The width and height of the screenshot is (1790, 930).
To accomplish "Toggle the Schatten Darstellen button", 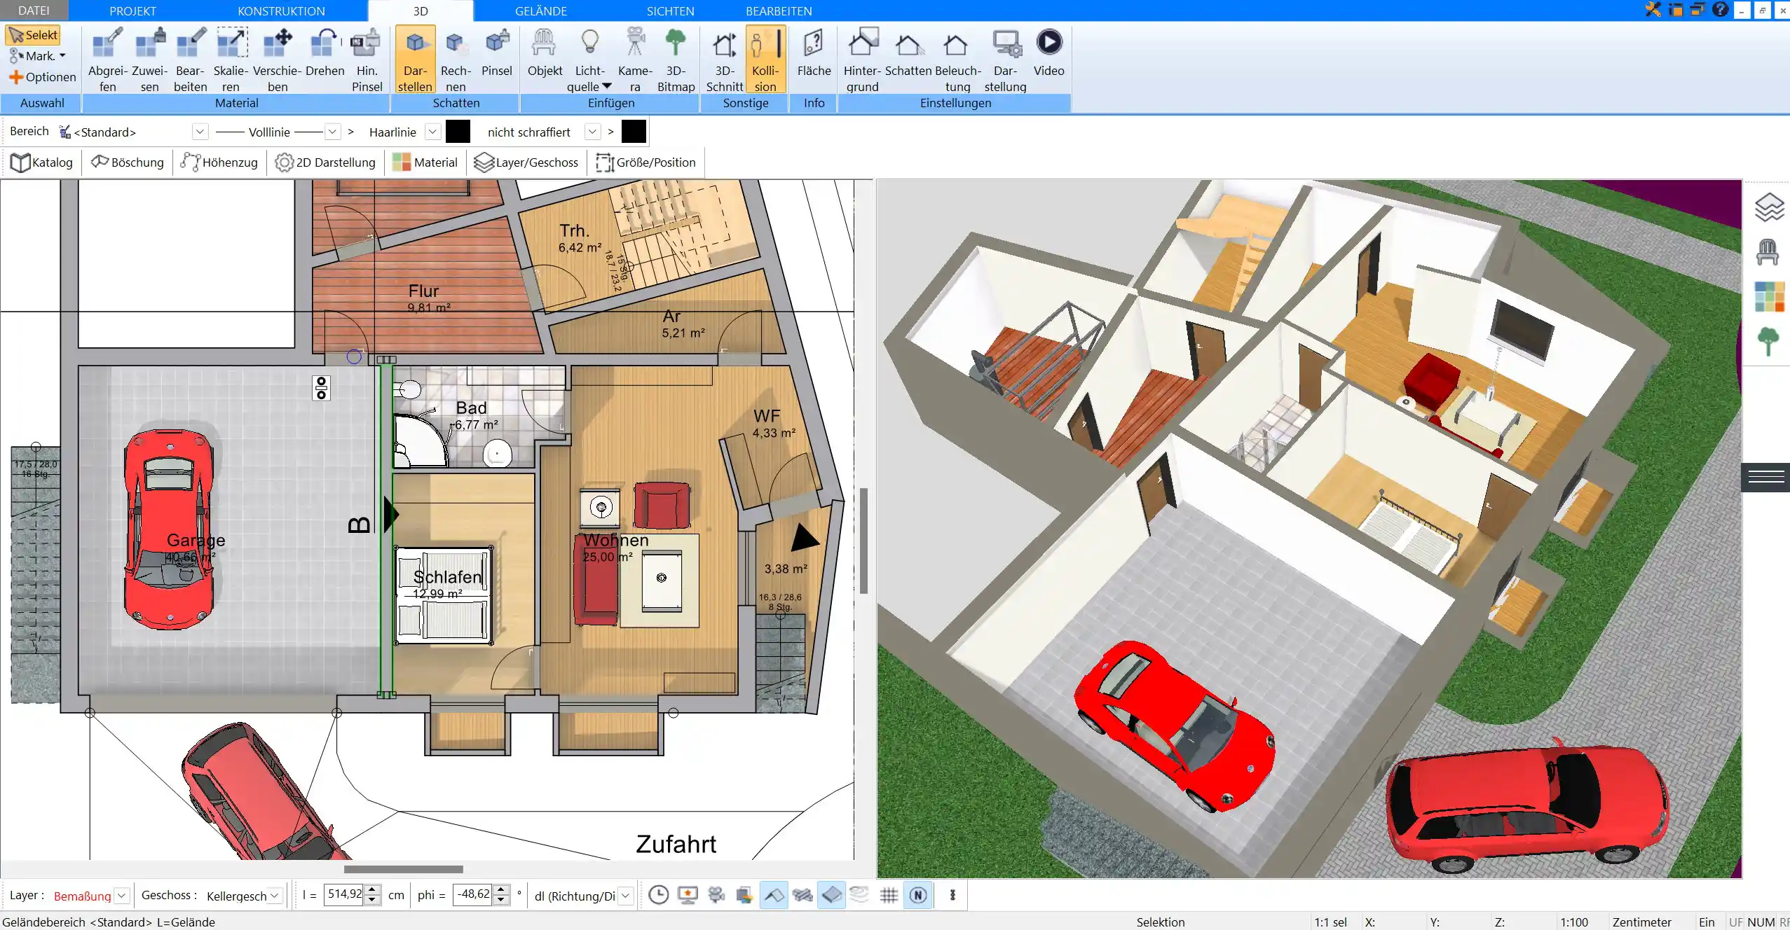I will [415, 60].
